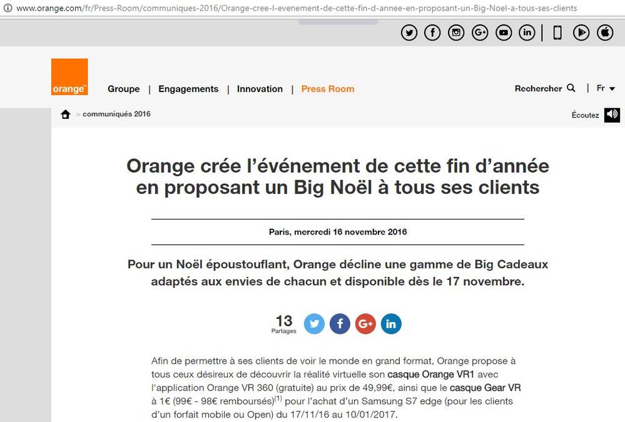The height and width of the screenshot is (422, 625).
Task: Click the subtitle Pour un Noël époustouflant
Action: coord(338,273)
